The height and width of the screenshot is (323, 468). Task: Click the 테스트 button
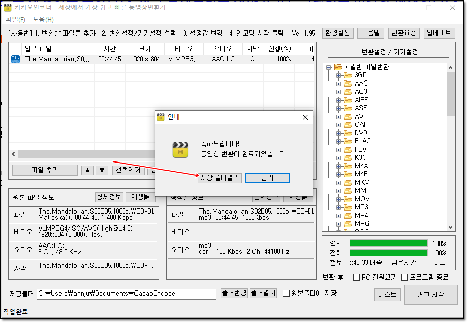click(x=387, y=295)
